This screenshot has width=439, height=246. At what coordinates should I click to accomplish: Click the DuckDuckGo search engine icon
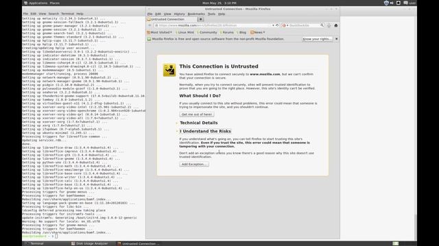point(284,25)
